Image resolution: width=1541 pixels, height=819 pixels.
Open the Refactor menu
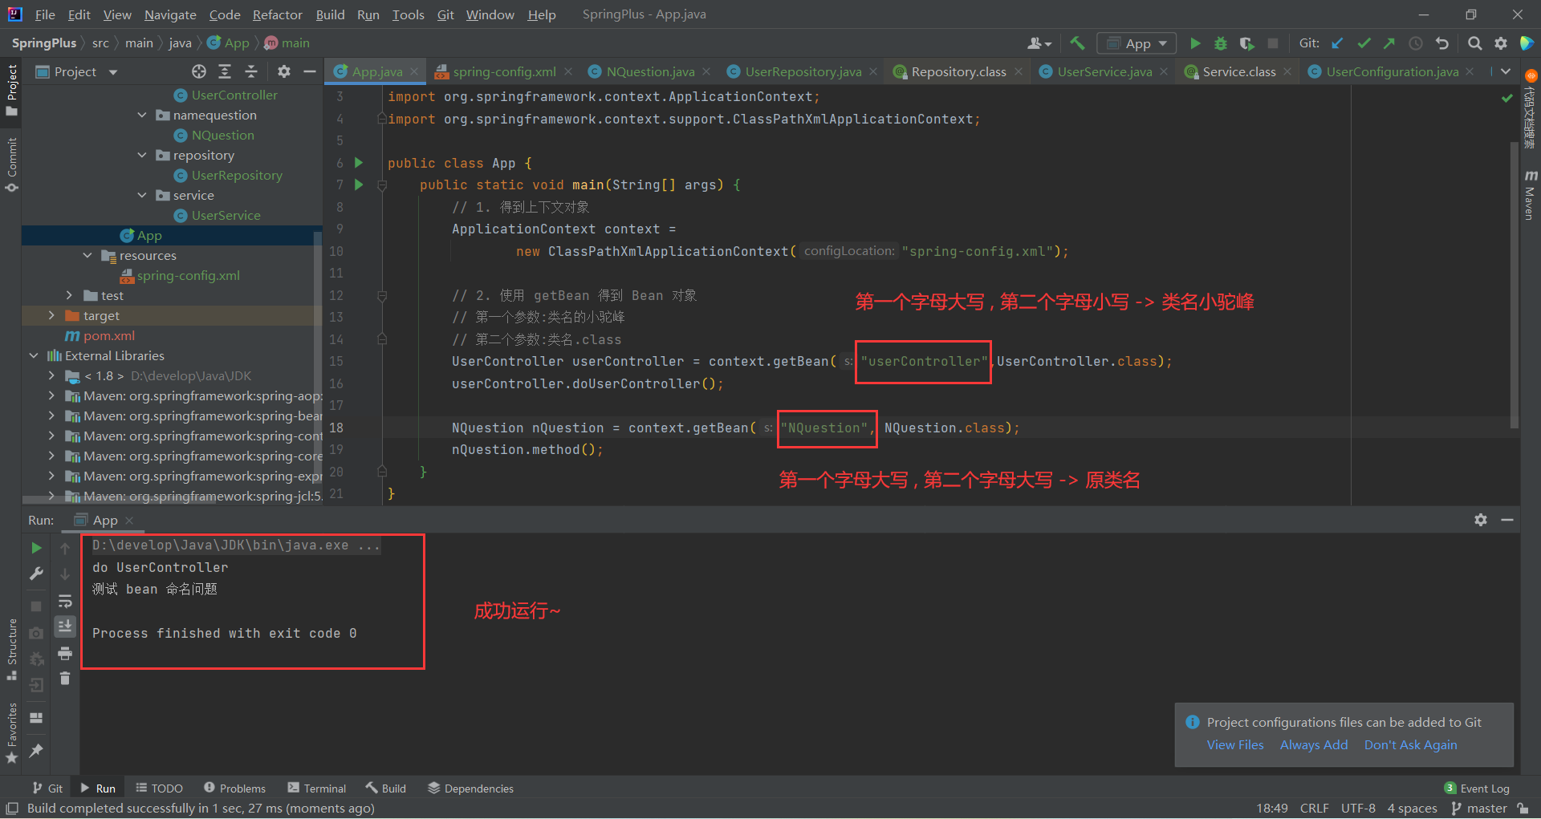[277, 14]
